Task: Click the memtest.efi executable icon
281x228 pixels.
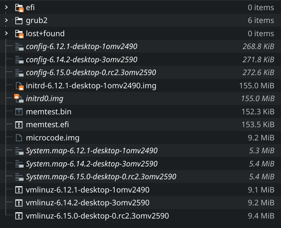Action: click(x=19, y=125)
